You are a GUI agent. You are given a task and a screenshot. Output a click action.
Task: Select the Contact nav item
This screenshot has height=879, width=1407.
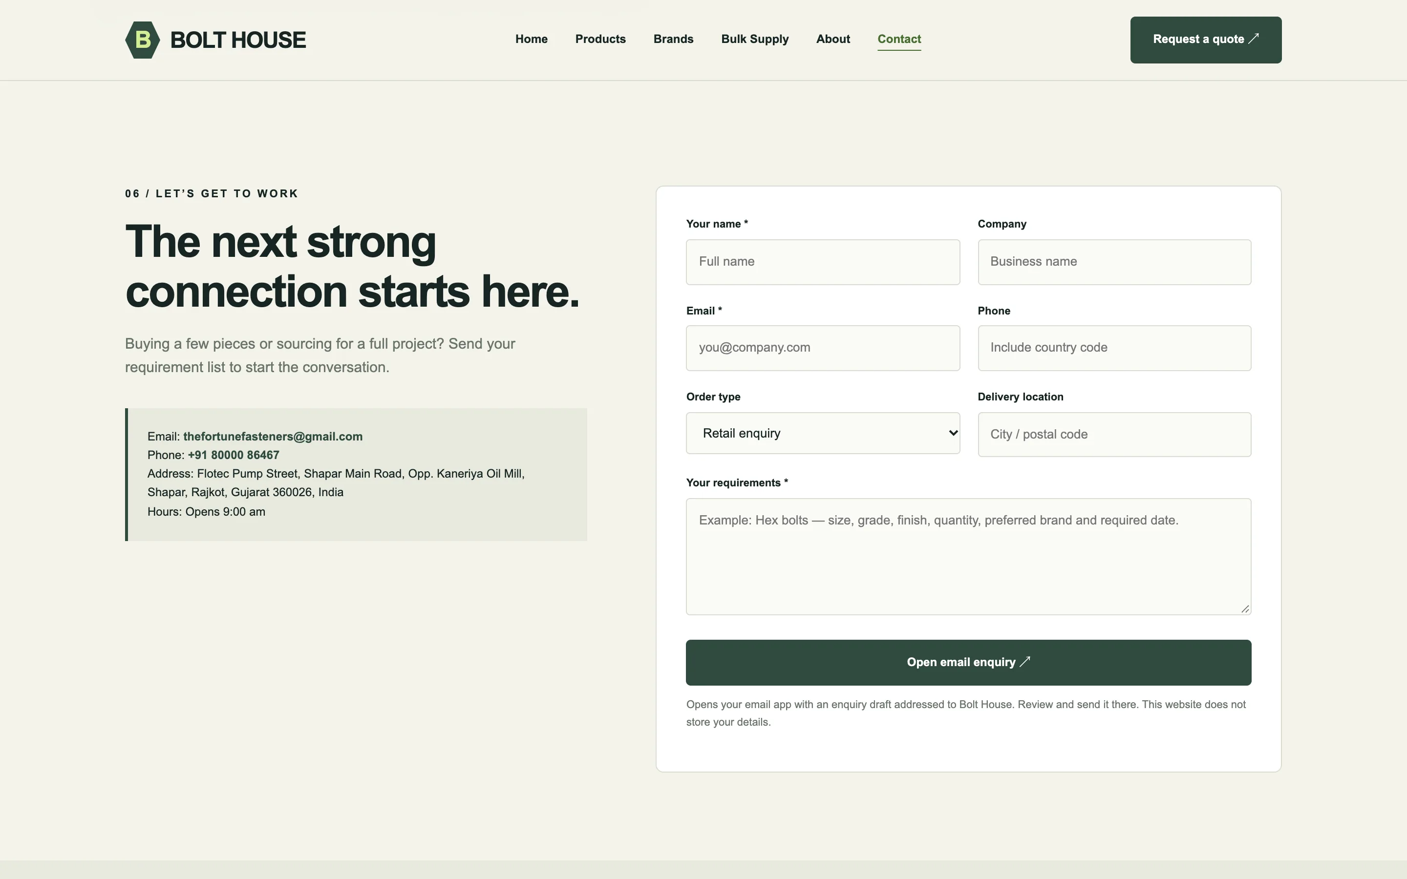899,39
